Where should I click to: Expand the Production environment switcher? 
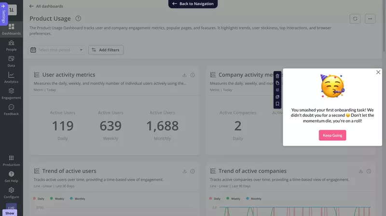[x=11, y=161]
